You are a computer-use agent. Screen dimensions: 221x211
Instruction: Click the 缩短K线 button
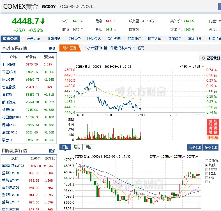[x=211, y=147]
